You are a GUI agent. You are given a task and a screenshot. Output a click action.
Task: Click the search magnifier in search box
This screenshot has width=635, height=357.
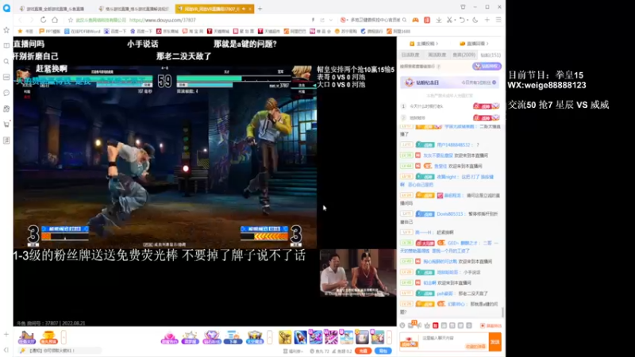tap(404, 20)
